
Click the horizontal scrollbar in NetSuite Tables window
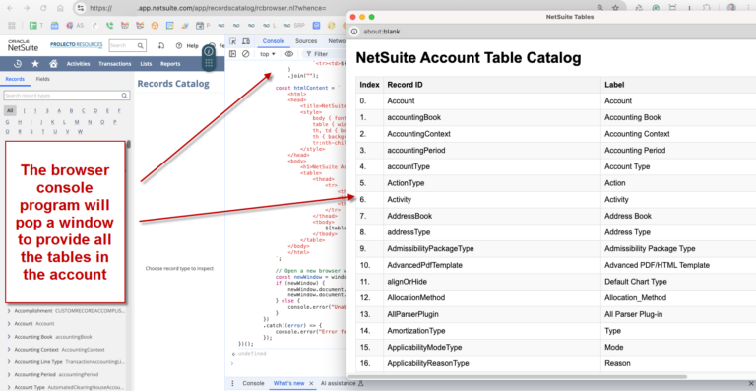click(x=519, y=376)
